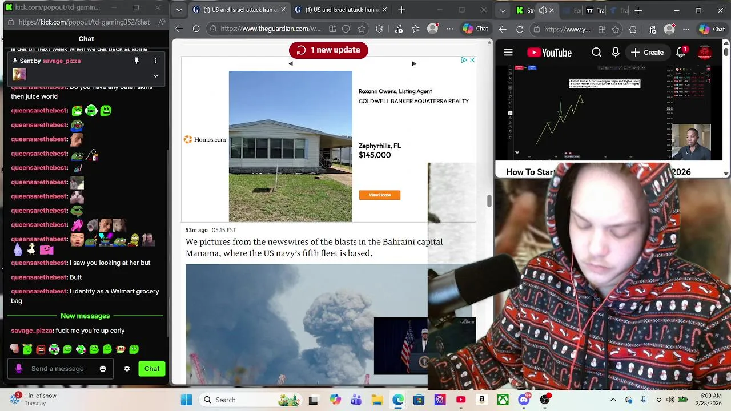Open new tab in Guardian browser window
Viewport: 731px width, 411px height.
point(402,10)
